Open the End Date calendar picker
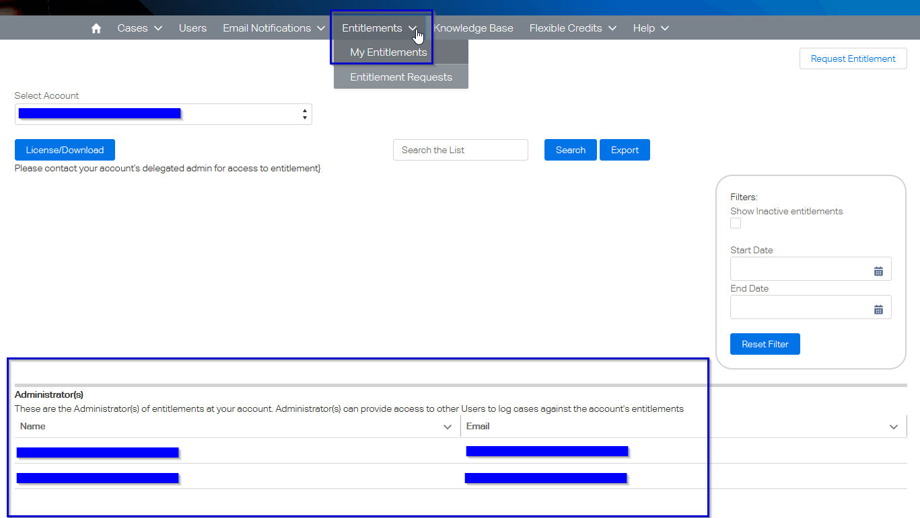This screenshot has height=518, width=920. point(878,308)
